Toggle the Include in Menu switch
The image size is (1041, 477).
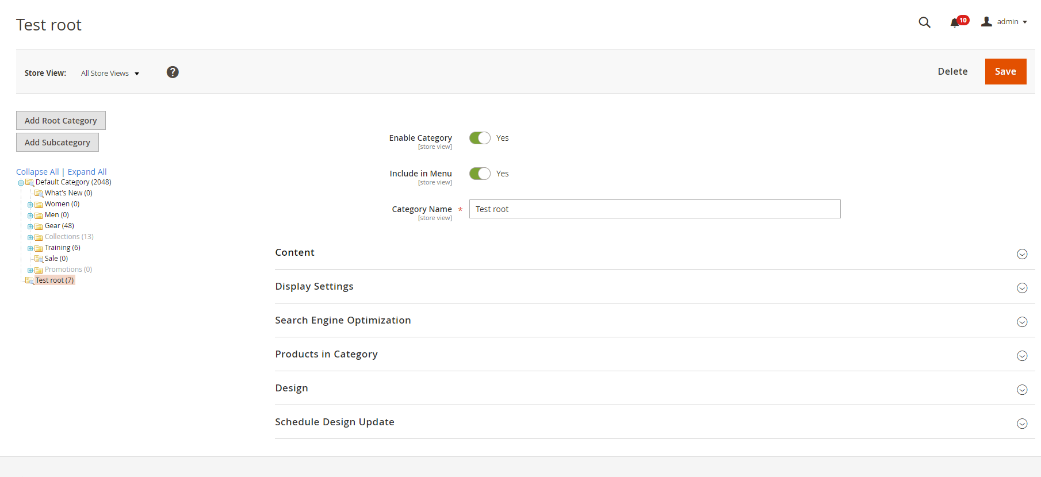pos(480,174)
